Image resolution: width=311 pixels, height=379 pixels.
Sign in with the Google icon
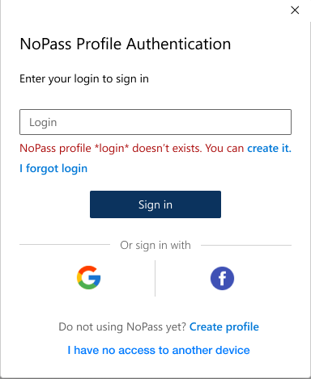pos(88,277)
